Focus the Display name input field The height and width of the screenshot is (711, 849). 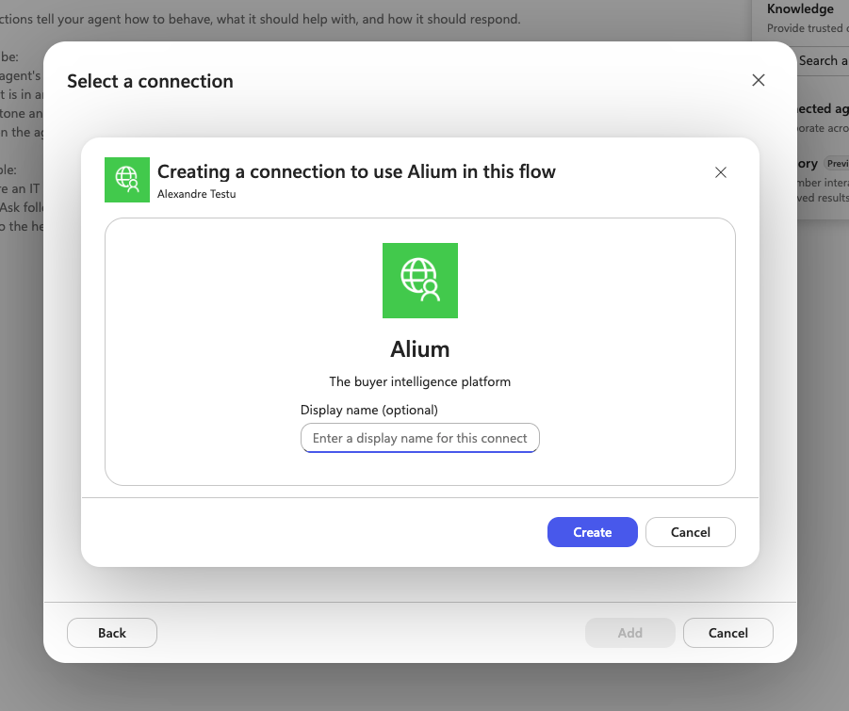pyautogui.click(x=420, y=438)
